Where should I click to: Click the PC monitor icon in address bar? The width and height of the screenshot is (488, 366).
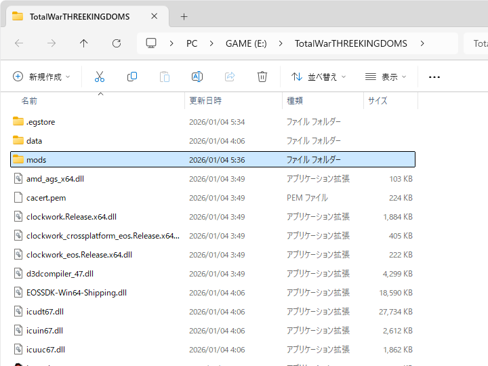pyautogui.click(x=151, y=43)
